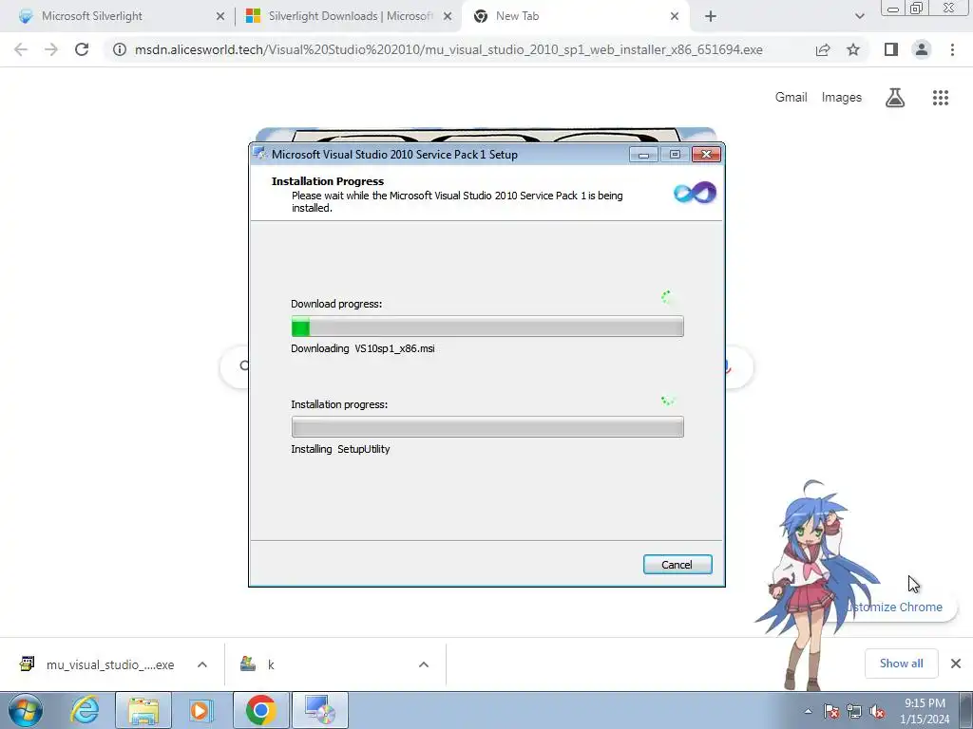973x729 pixels.
Task: Show all downloads
Action: 901,664
